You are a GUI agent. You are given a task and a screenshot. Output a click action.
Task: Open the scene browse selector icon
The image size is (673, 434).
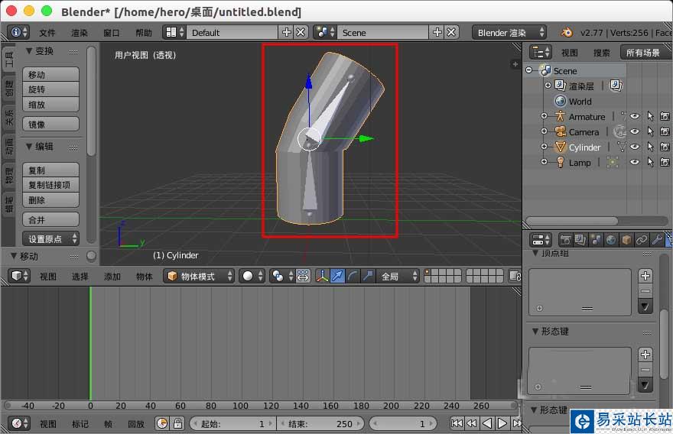(x=325, y=32)
